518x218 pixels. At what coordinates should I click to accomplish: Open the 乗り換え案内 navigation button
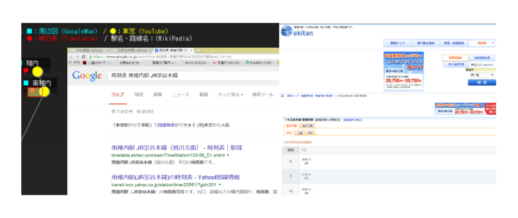pos(426,43)
